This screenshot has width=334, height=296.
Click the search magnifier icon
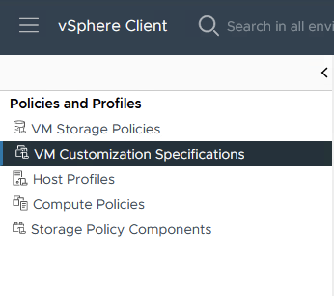209,26
